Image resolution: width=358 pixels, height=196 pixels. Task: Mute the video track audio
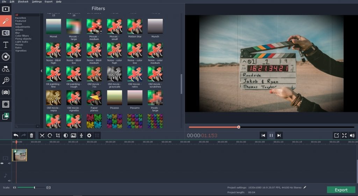[x=9, y=163]
